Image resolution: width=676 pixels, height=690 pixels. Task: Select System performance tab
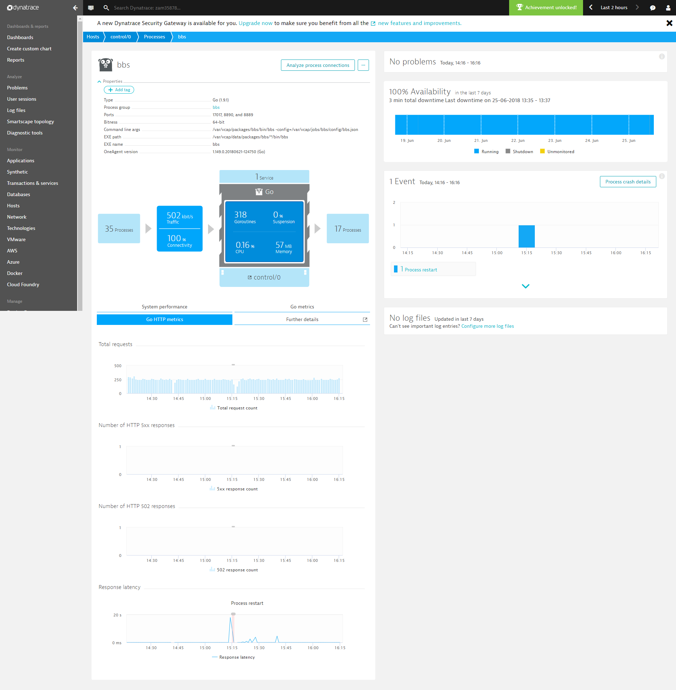point(164,307)
